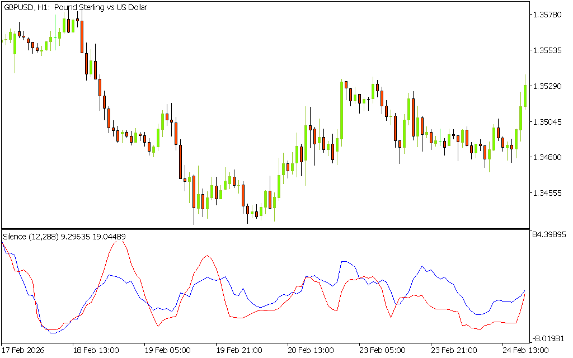Click the 1.35045 price scale value
This screenshot has height=358, width=573.
tap(548, 122)
